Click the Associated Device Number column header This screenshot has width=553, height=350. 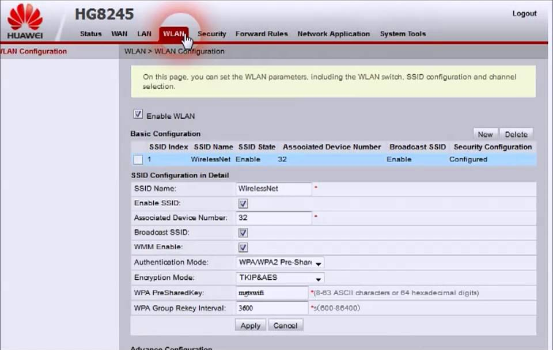pos(332,147)
